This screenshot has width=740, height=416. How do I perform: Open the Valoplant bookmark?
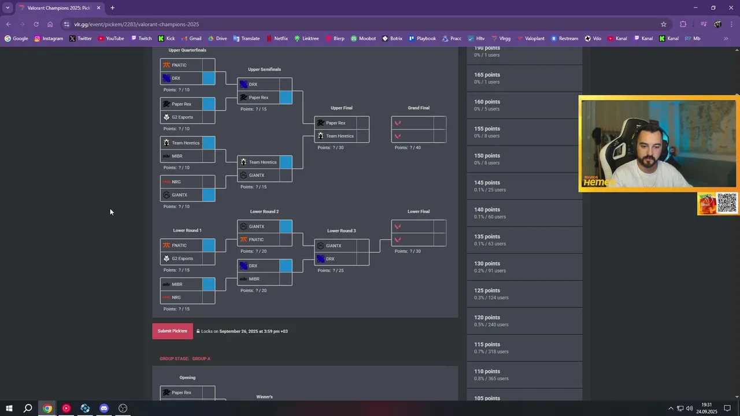530,39
